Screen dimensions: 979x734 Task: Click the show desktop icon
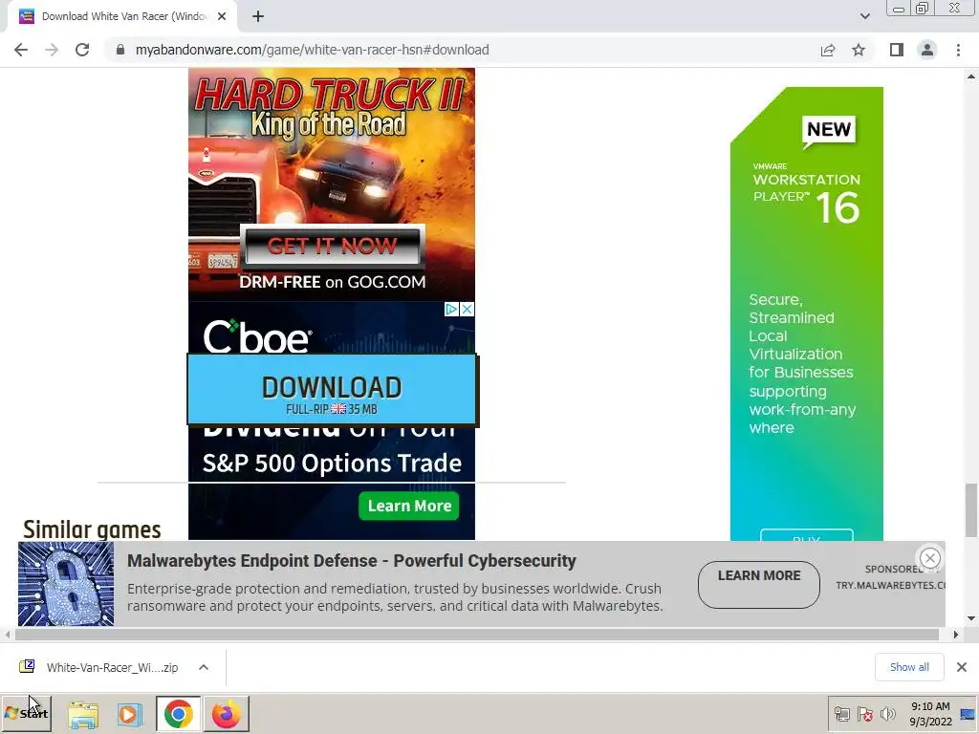(968, 714)
